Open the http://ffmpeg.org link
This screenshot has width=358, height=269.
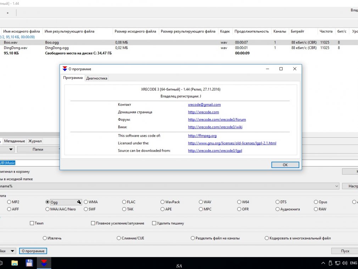[x=202, y=136]
